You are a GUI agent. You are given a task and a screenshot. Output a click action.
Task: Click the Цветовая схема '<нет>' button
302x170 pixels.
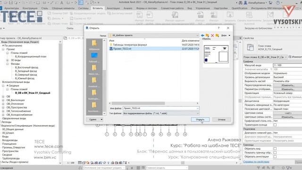(288, 113)
